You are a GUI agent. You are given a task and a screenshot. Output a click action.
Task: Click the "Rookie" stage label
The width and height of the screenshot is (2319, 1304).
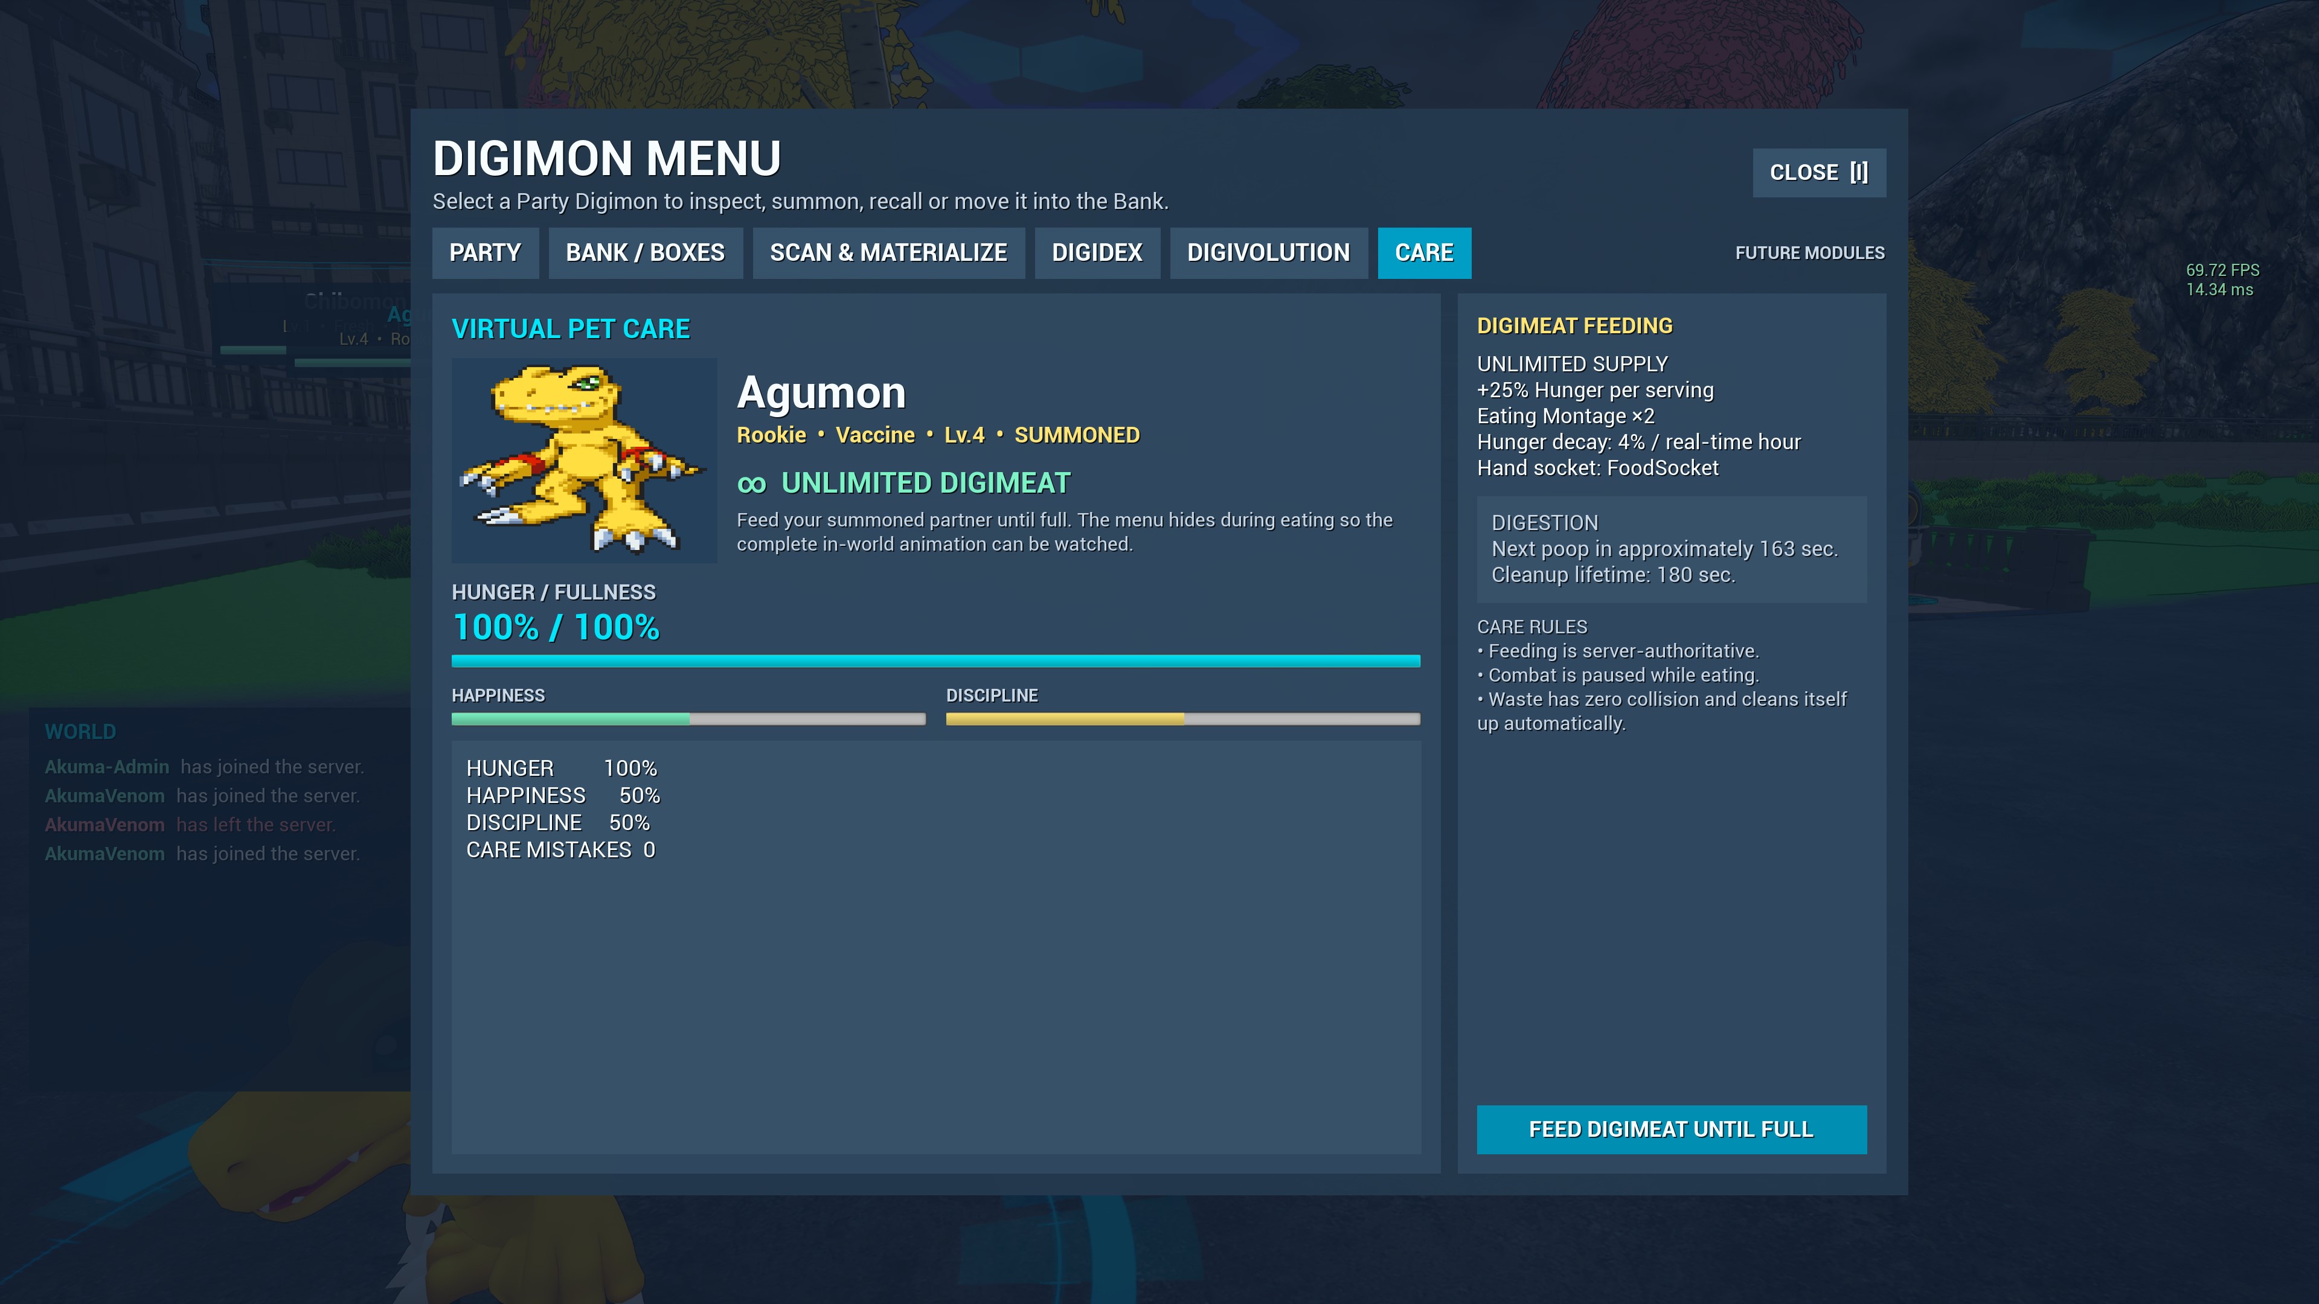pyautogui.click(x=772, y=435)
